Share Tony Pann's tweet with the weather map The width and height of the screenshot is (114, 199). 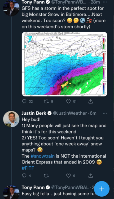point(91,101)
